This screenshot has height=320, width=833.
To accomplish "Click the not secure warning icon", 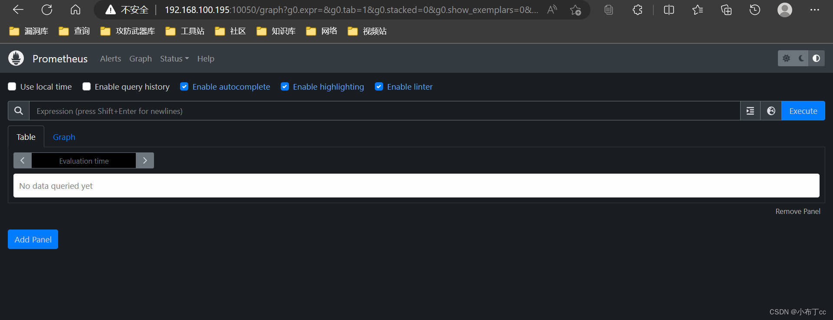I will click(111, 10).
